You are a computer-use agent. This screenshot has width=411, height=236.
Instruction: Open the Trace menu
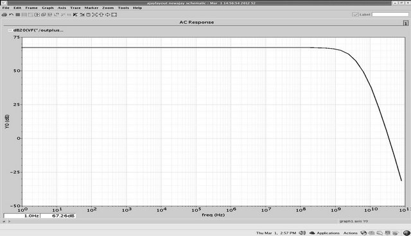pos(75,8)
